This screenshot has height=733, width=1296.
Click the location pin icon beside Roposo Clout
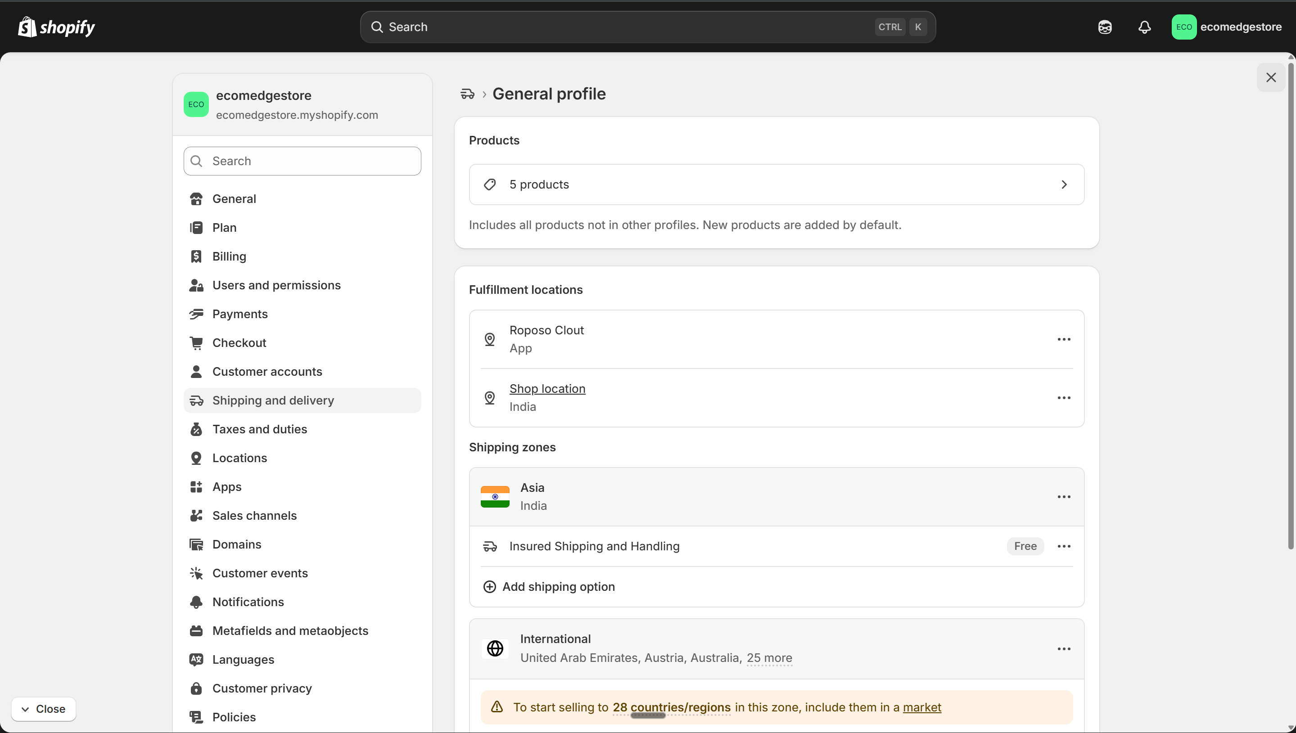point(490,338)
